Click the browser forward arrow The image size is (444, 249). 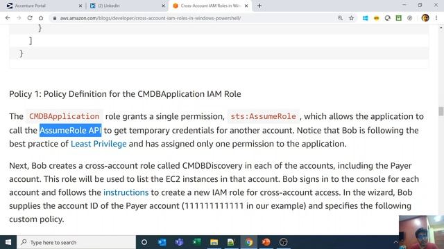(x=19, y=18)
